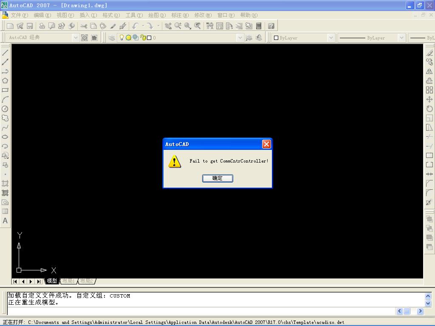Select the Move modify tool
Viewport: 435px width, 326px height.
[429, 99]
